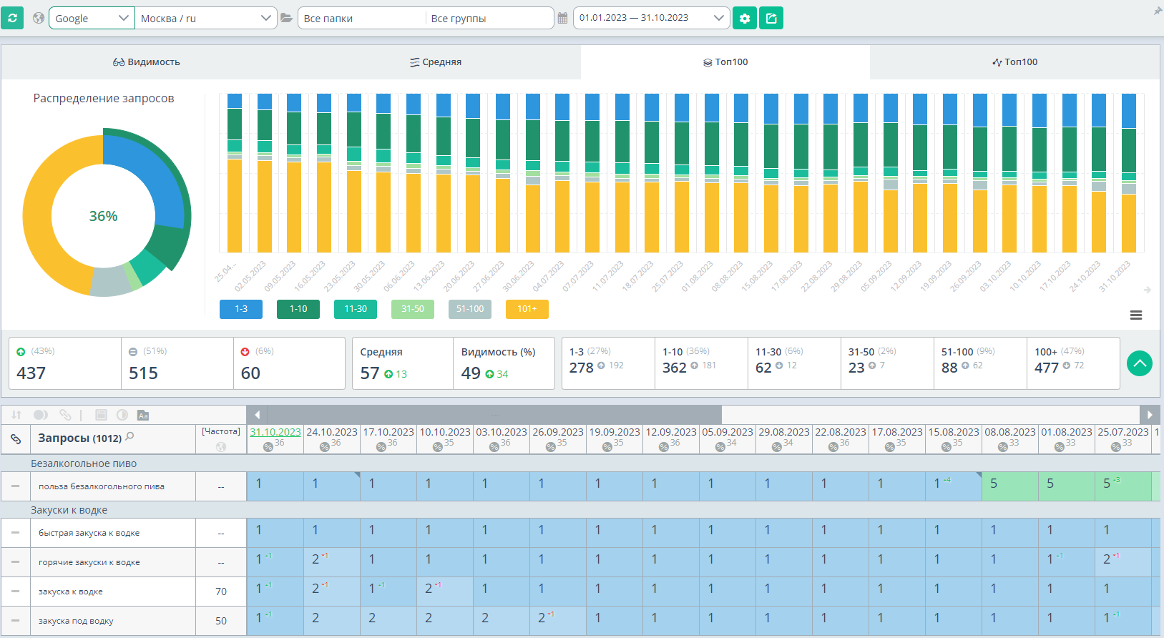The width and height of the screenshot is (1164, 638).
Task: Click the 100+ summary card showing 477
Action: [1073, 363]
